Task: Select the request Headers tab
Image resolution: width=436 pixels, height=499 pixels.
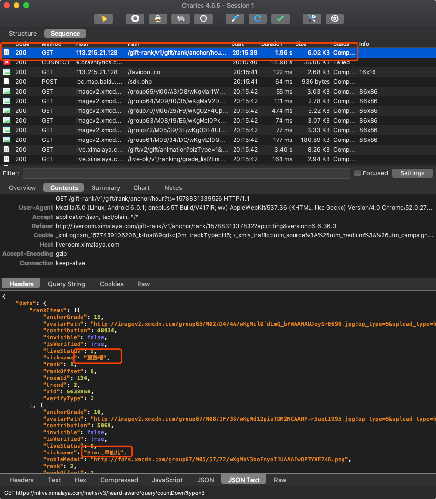Action: pyautogui.click(x=21, y=284)
